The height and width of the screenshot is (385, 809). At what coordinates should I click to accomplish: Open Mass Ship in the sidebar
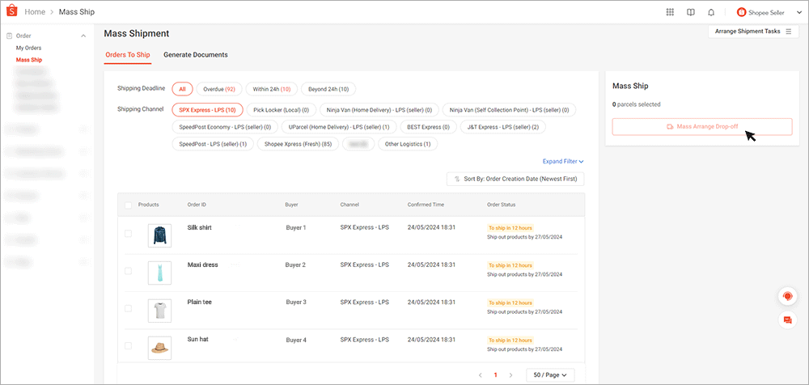coord(29,60)
